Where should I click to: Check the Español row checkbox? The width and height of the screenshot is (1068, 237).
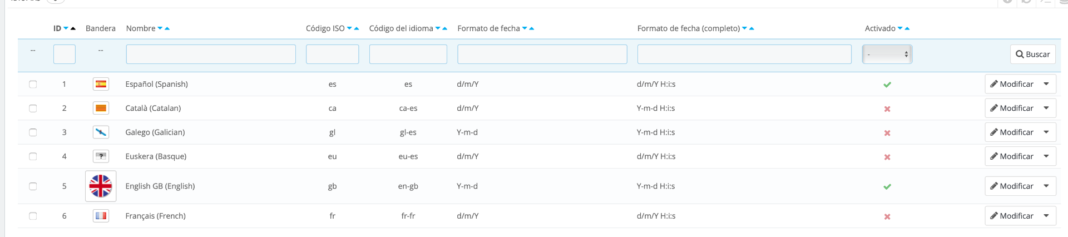click(x=33, y=84)
